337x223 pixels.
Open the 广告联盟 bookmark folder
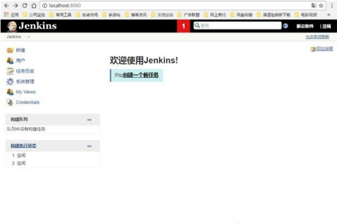(189, 15)
